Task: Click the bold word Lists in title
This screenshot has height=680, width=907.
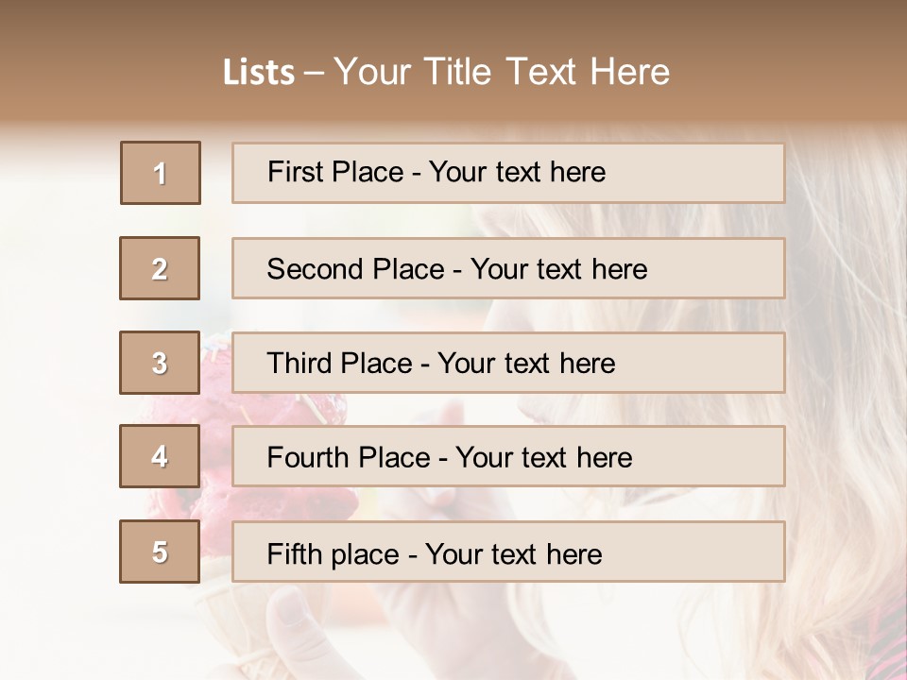Action: coord(259,73)
